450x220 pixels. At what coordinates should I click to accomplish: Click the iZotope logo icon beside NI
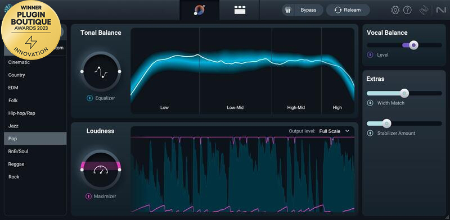[x=424, y=10]
